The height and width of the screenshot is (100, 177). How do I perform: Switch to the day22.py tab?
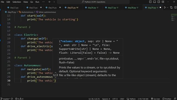tap(14, 7)
